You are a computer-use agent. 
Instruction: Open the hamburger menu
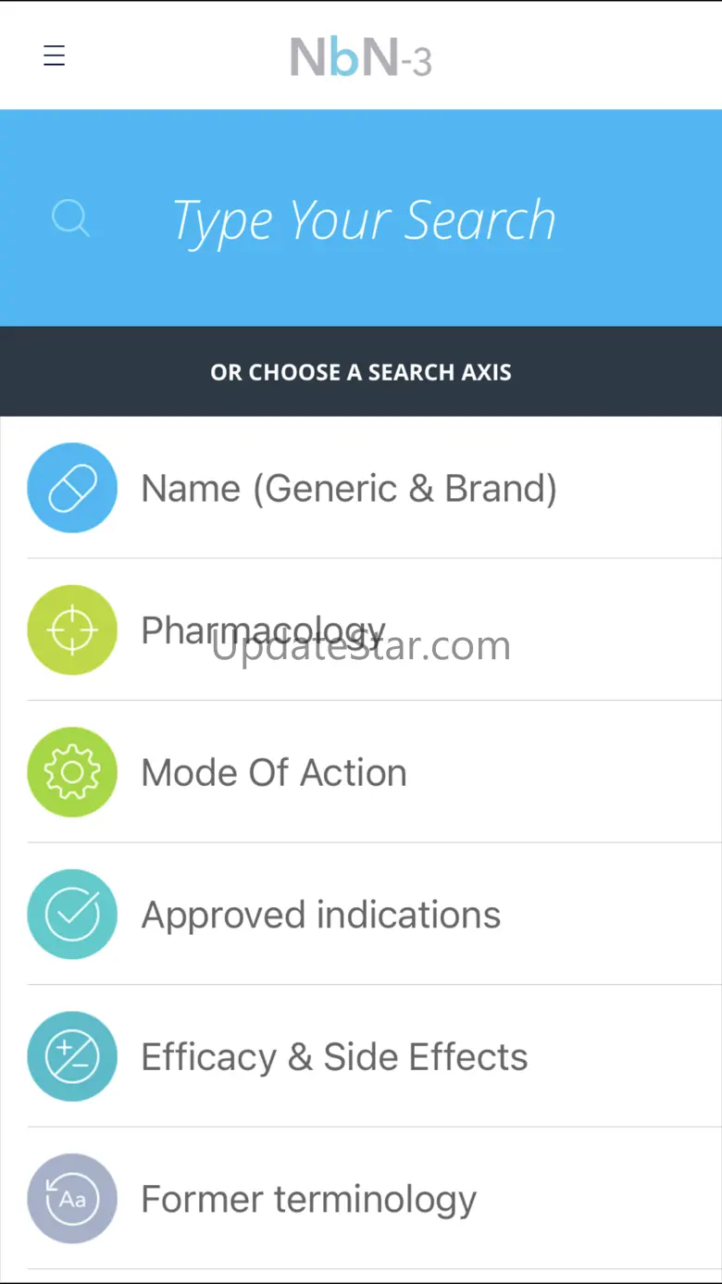click(55, 56)
